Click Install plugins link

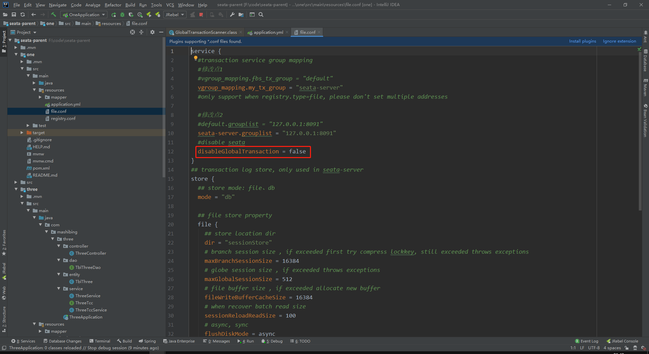[x=582, y=41]
